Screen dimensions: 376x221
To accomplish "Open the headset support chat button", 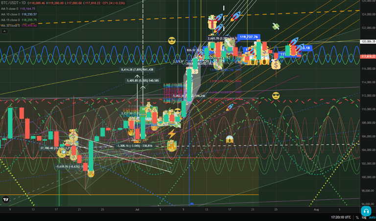I will coord(366,211).
